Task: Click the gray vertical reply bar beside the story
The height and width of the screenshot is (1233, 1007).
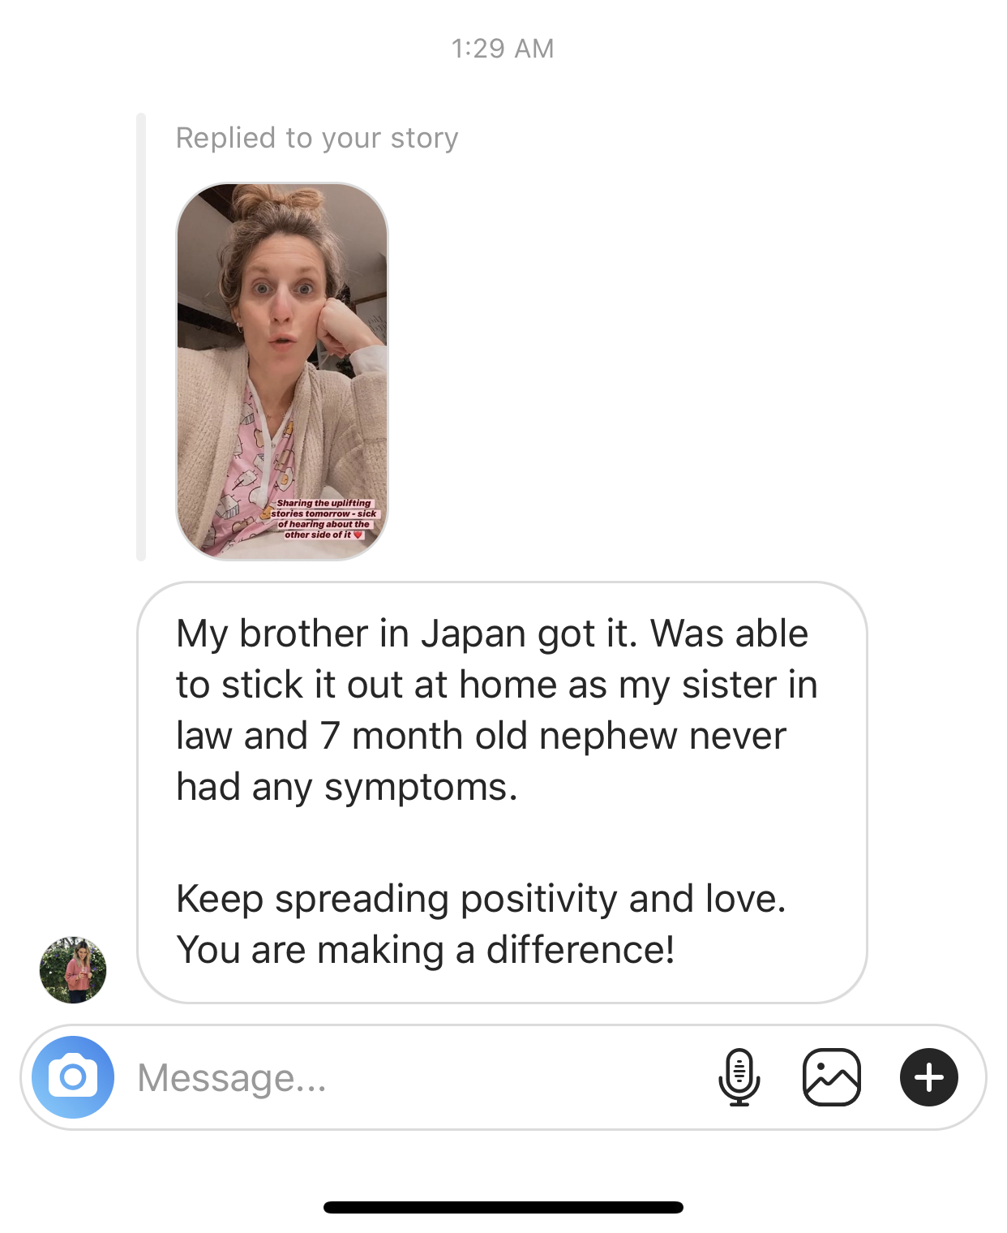Action: (141, 337)
